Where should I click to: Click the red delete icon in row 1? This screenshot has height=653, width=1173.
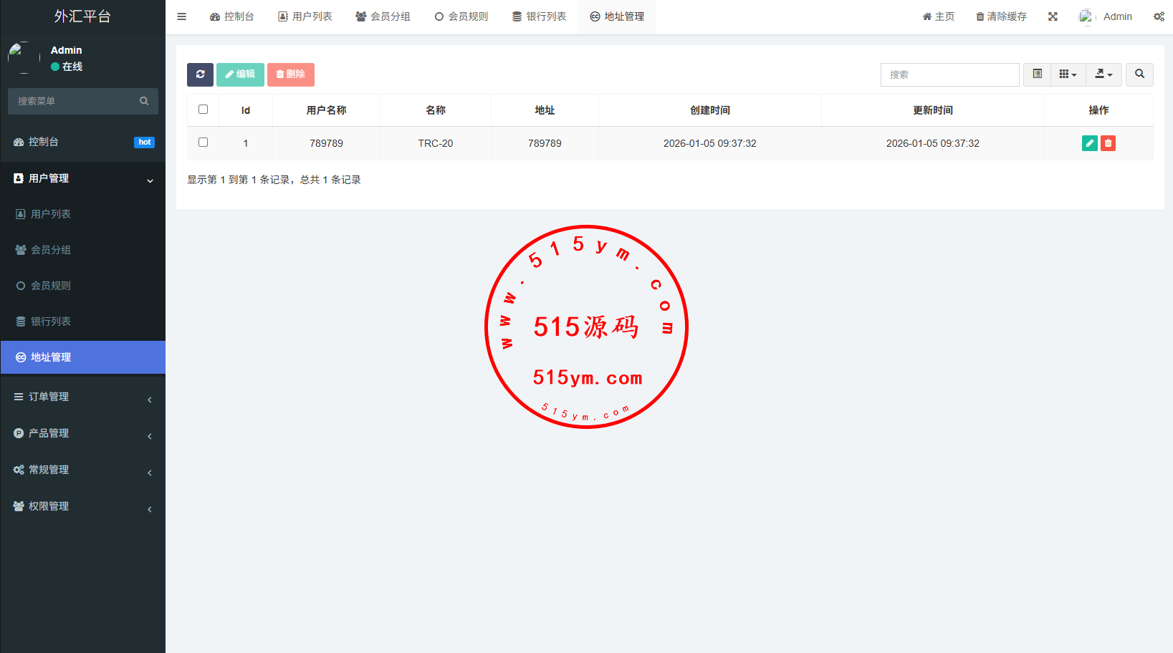point(1108,143)
